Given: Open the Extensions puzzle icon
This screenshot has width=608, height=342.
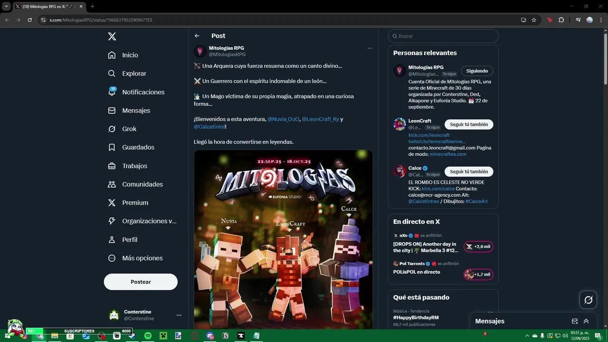Looking at the screenshot, I should (x=561, y=20).
